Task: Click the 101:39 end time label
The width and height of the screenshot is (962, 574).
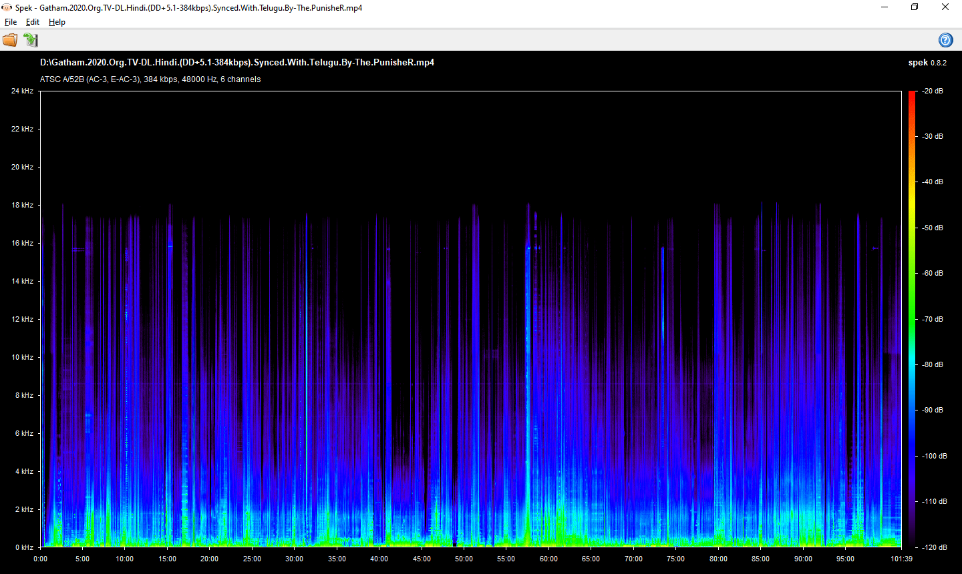Action: [901, 559]
